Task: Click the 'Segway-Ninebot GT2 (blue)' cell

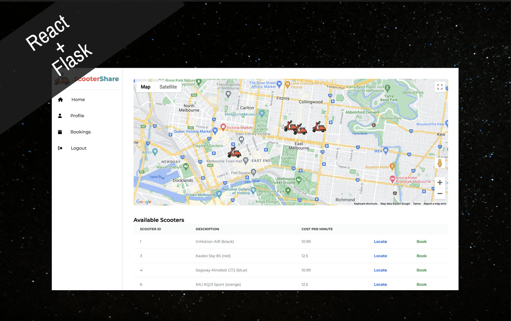Action: click(221, 270)
